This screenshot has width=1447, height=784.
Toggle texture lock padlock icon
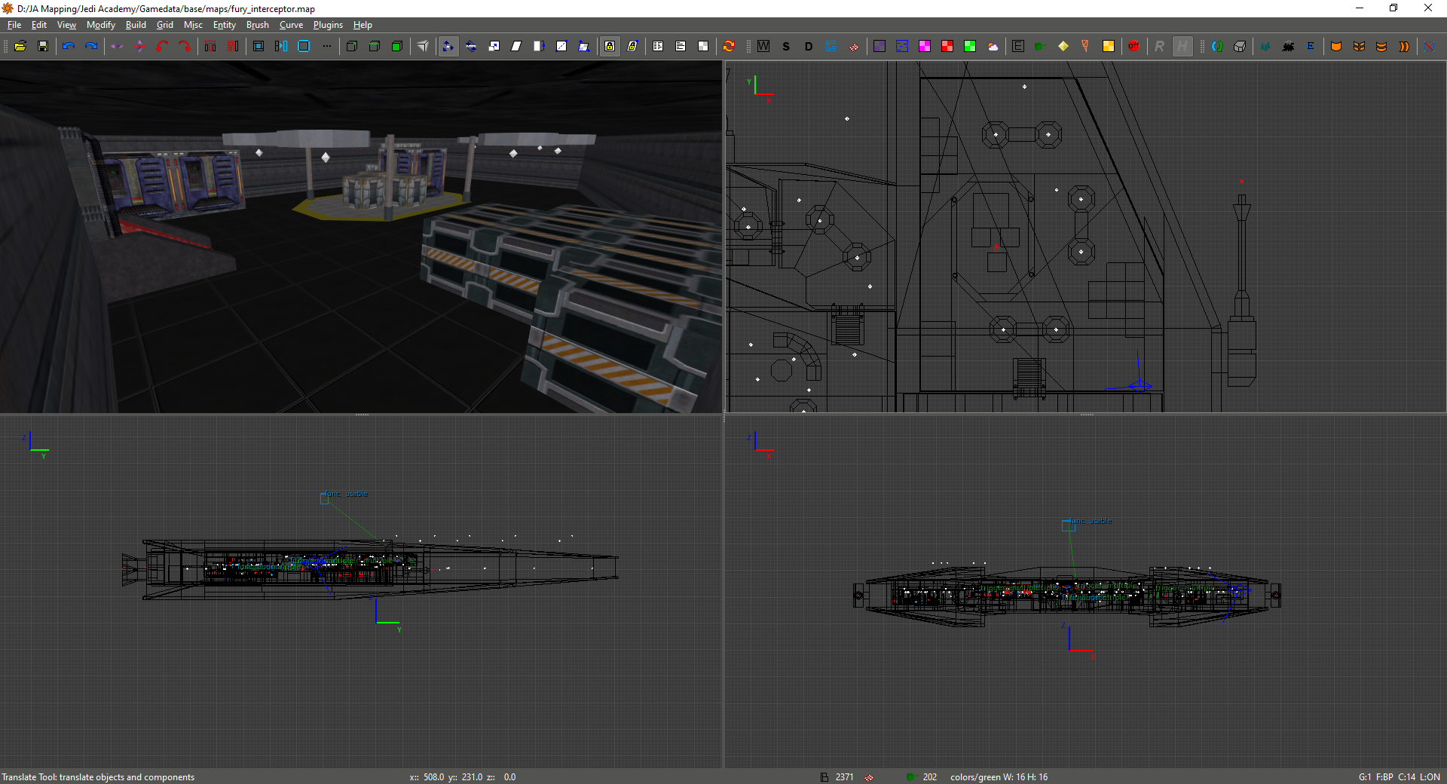point(610,46)
